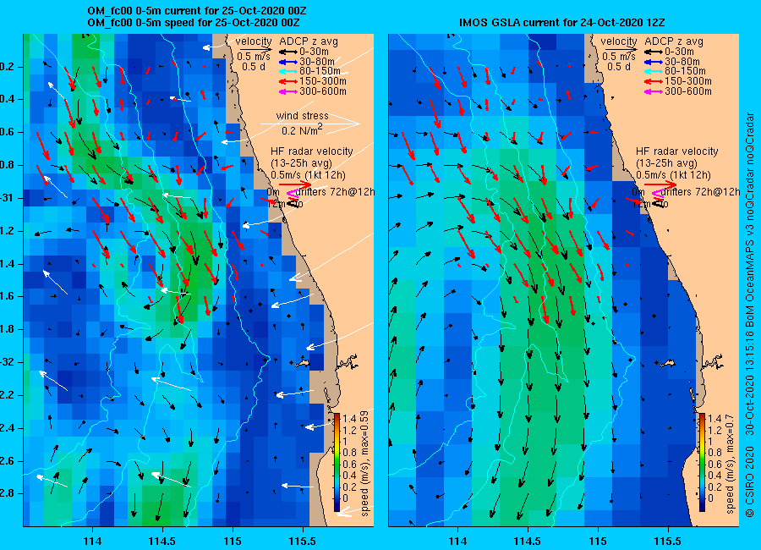Click the magenta drifters symbol in right panel
The height and width of the screenshot is (550, 761).
coord(658,195)
